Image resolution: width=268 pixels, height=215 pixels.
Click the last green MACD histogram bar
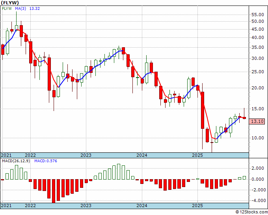[x=244, y=178]
